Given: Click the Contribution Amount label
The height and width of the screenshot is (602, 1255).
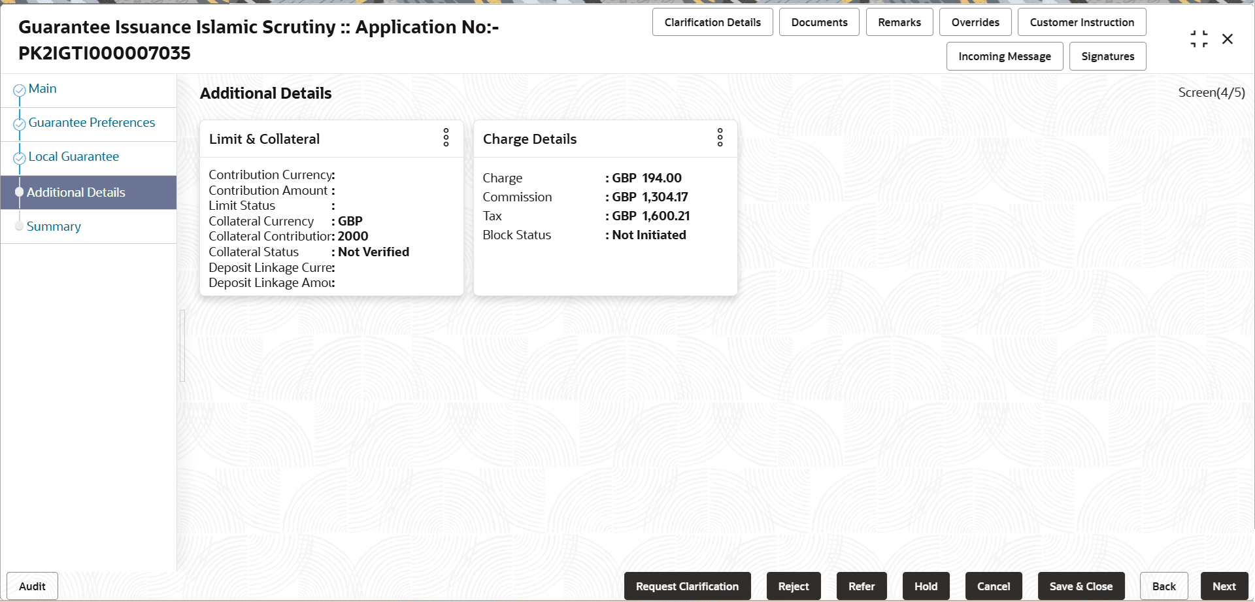Looking at the screenshot, I should click(x=268, y=191).
